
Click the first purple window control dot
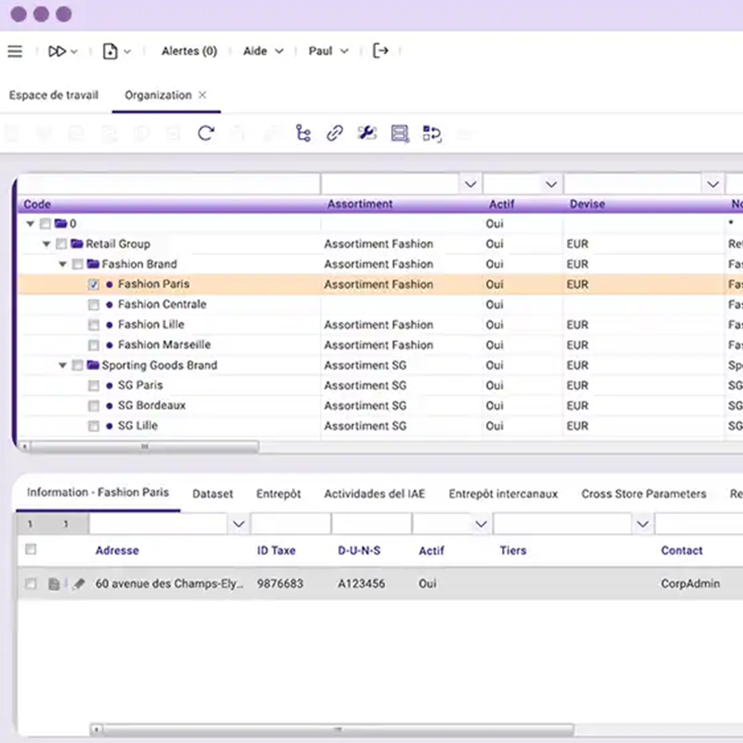[18, 14]
